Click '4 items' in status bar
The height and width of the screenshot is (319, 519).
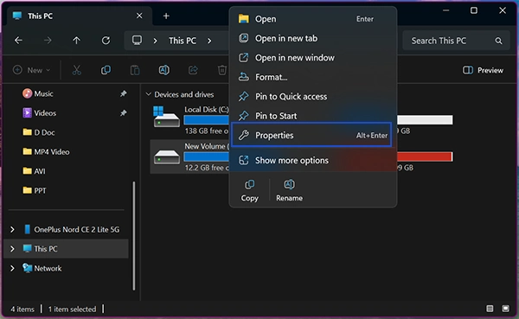[x=22, y=309]
